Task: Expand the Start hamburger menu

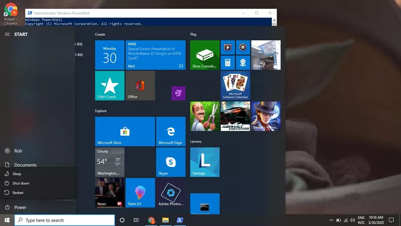Action: click(7, 34)
